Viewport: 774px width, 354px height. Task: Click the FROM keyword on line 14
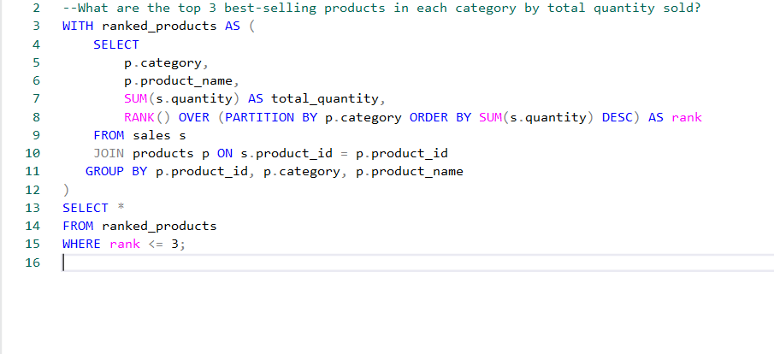coord(78,226)
